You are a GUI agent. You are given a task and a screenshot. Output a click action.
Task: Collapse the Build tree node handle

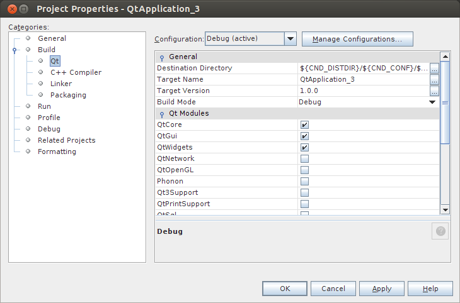click(x=14, y=50)
